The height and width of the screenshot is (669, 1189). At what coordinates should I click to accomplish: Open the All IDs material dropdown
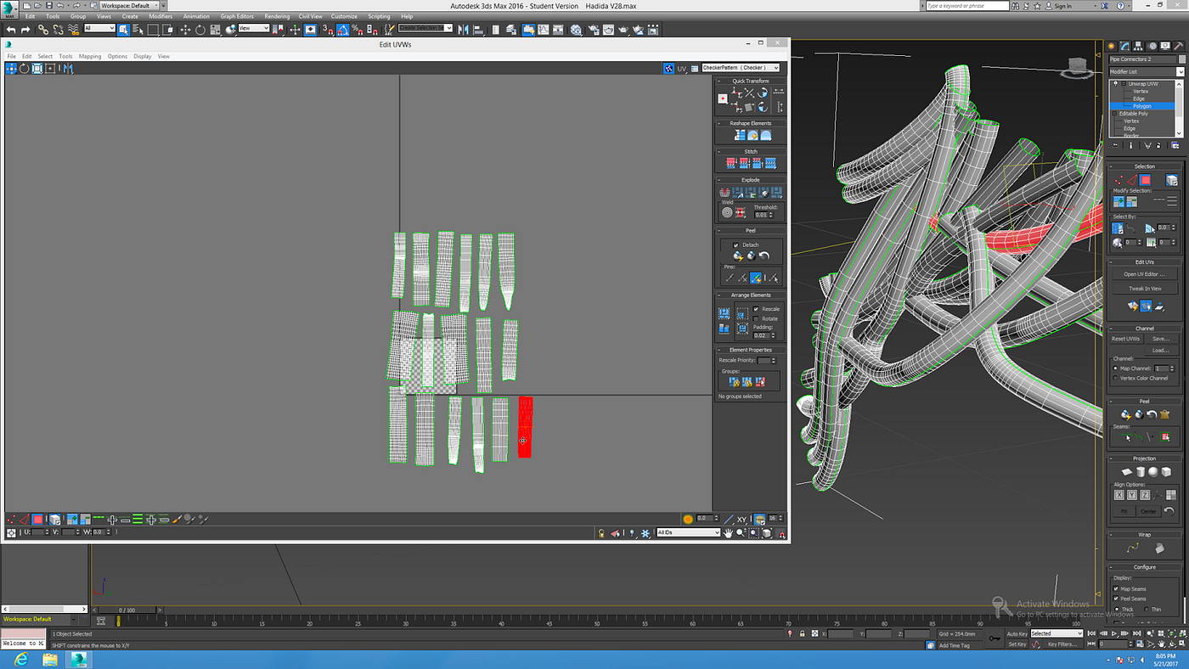[688, 532]
